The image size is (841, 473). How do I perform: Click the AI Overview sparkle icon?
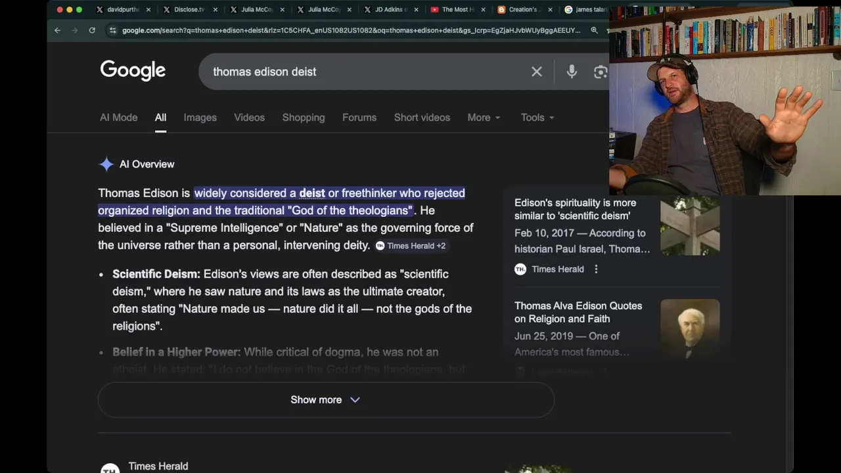coord(106,164)
